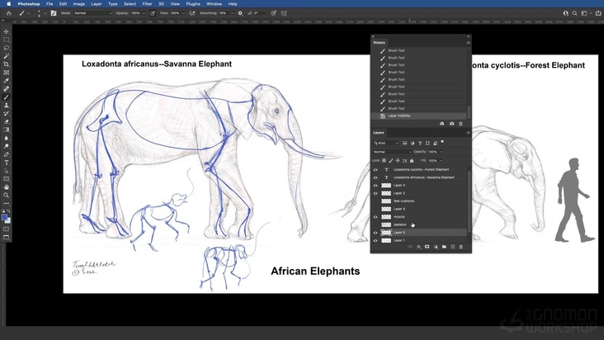Hide the Layer 3 layer

coord(375,185)
